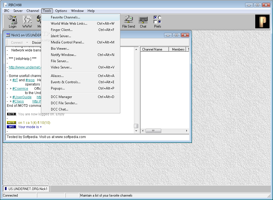This screenshot has height=200, width=273.
Task: Open the #Class channel link
Action: point(18,101)
